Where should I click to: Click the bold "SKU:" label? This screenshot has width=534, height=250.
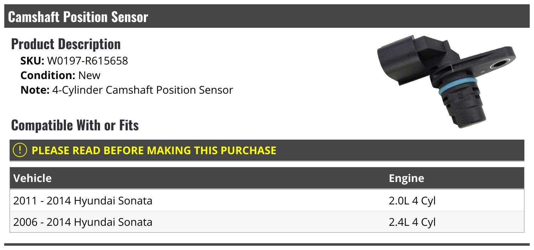pos(32,61)
